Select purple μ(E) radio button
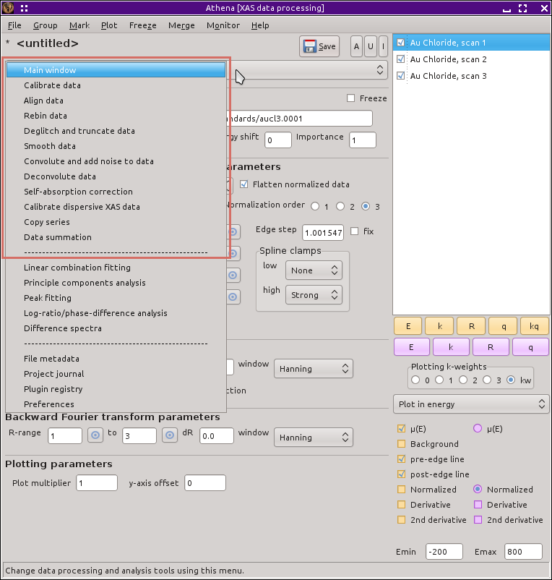This screenshot has height=580, width=552. [478, 428]
